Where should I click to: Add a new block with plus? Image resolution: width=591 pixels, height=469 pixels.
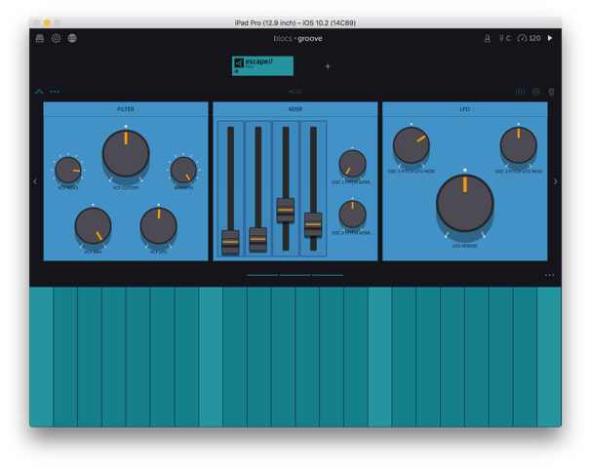(x=328, y=66)
